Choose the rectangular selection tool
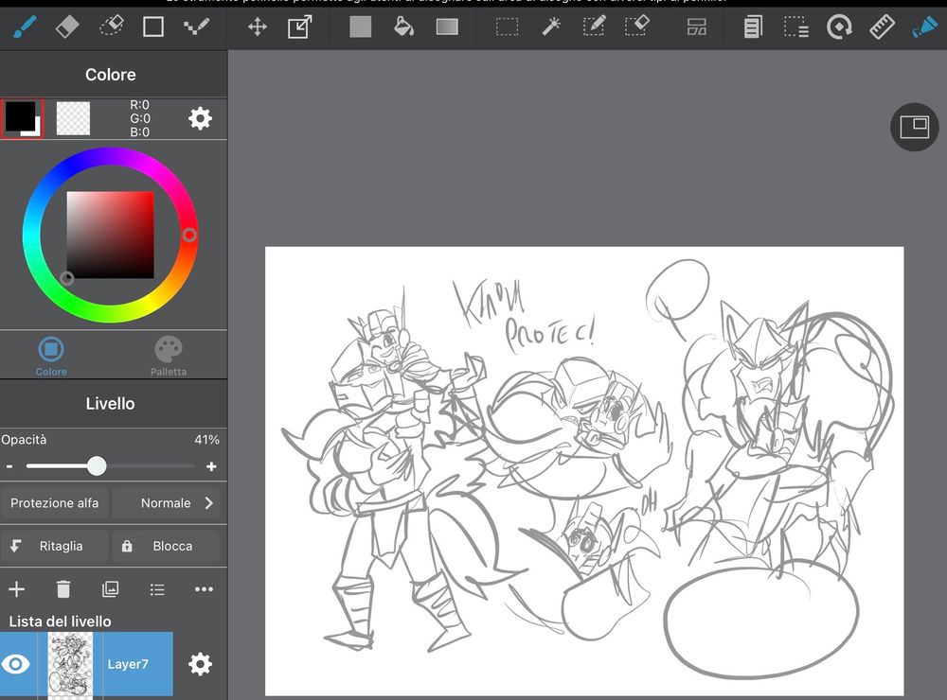Viewport: 947px width, 700px height. point(507,26)
